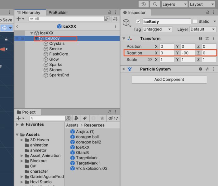218x186 pixels.
Task: Uncheck the IceBody active checkbox
Action: (138, 21)
